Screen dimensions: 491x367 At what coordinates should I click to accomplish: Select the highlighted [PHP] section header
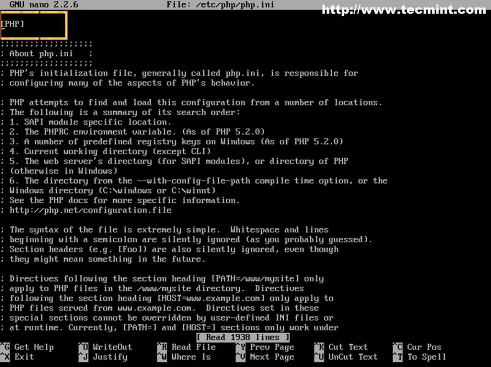[x=12, y=24]
